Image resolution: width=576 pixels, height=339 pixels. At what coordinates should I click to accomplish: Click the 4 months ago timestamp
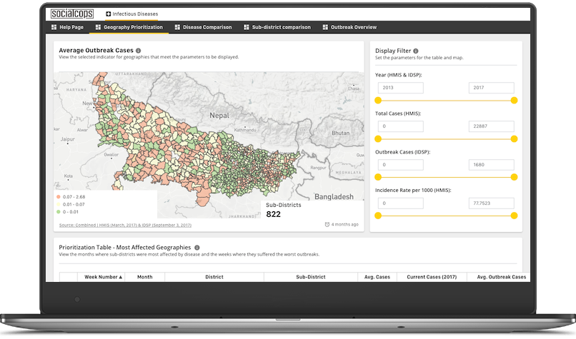point(344,225)
